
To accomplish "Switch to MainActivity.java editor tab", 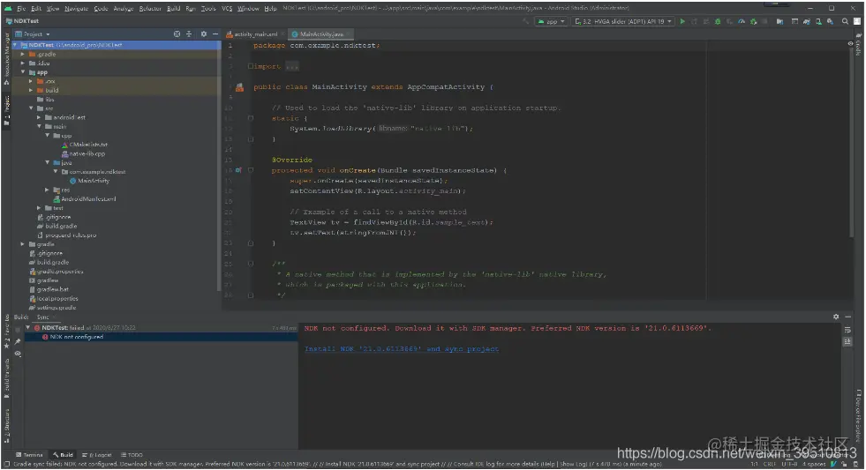I will point(320,34).
